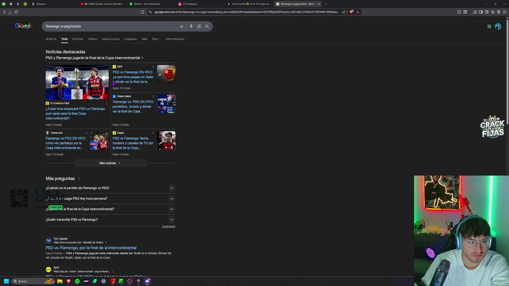Bookmark this page via address bar icon
The image size is (509, 286).
point(142,12)
